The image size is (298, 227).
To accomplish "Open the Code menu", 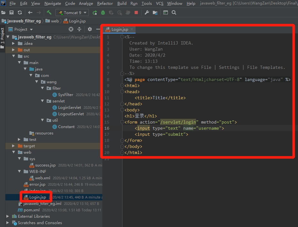I will point(70,4).
